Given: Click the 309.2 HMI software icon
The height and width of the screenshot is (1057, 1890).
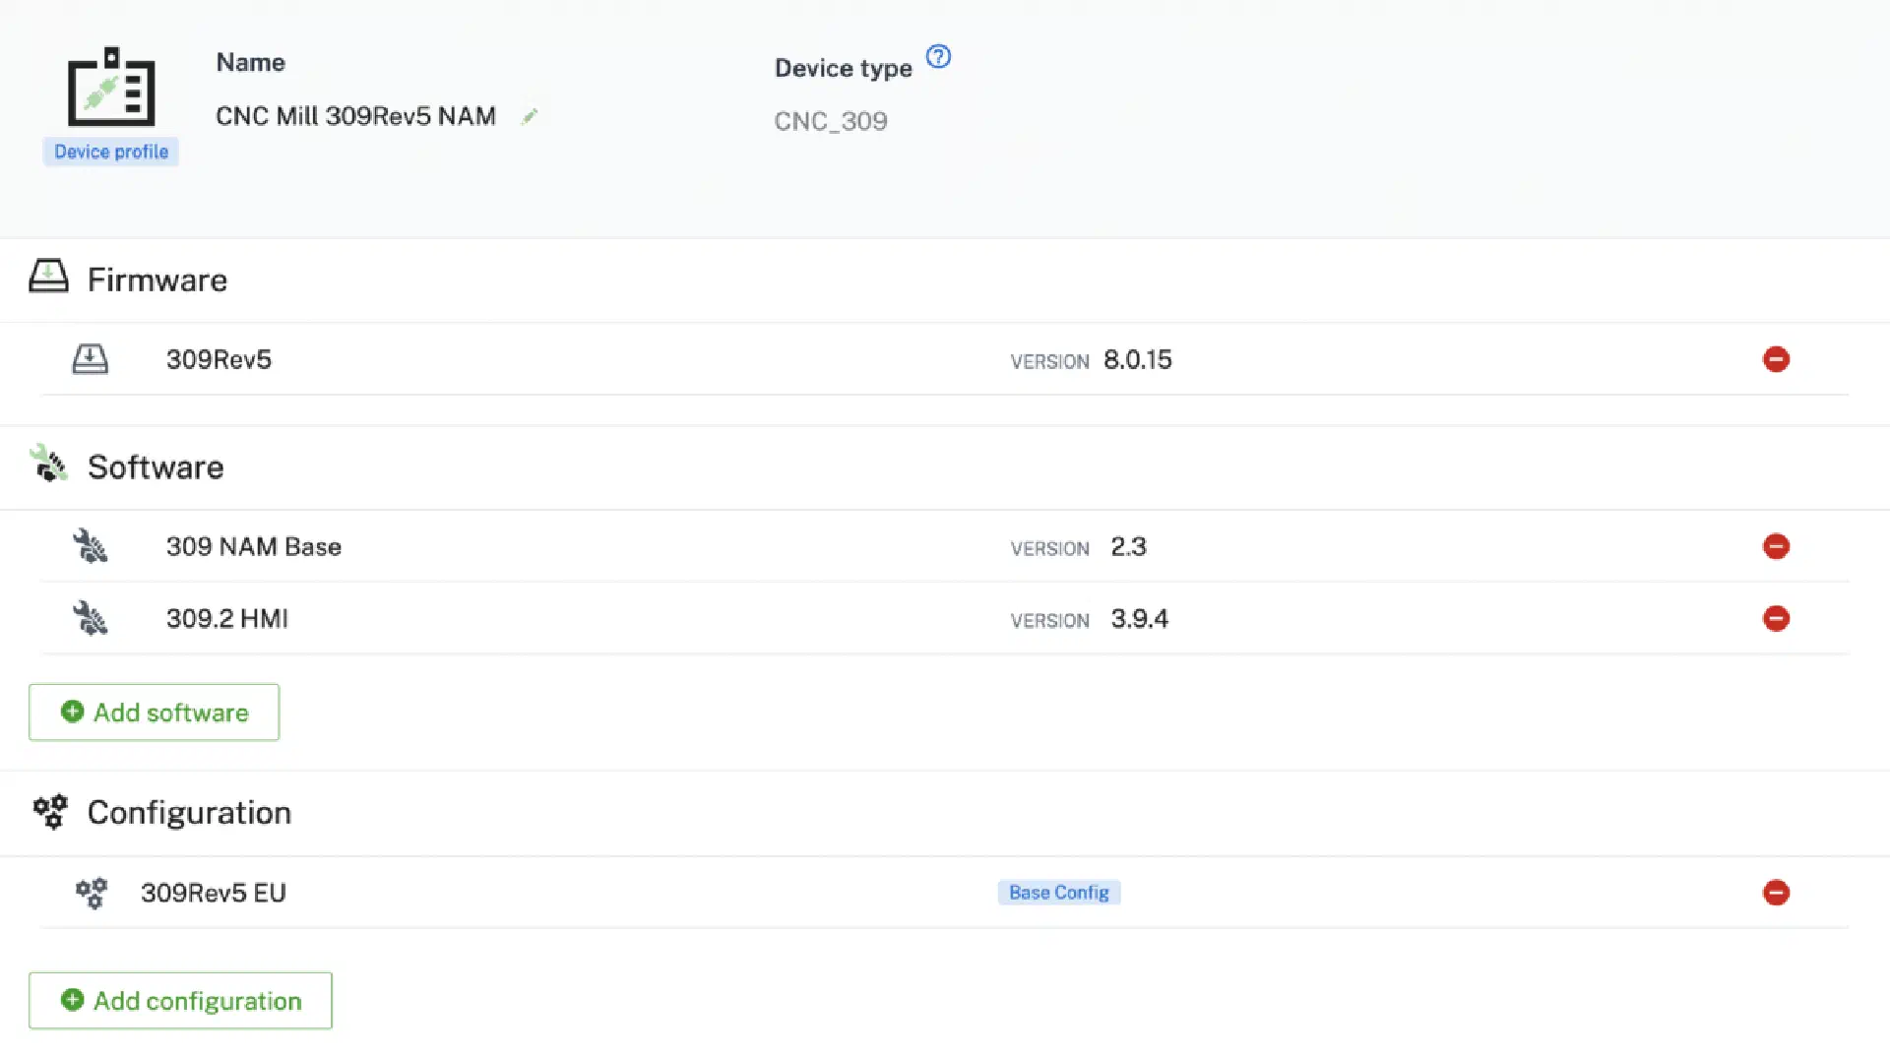Looking at the screenshot, I should click(90, 619).
